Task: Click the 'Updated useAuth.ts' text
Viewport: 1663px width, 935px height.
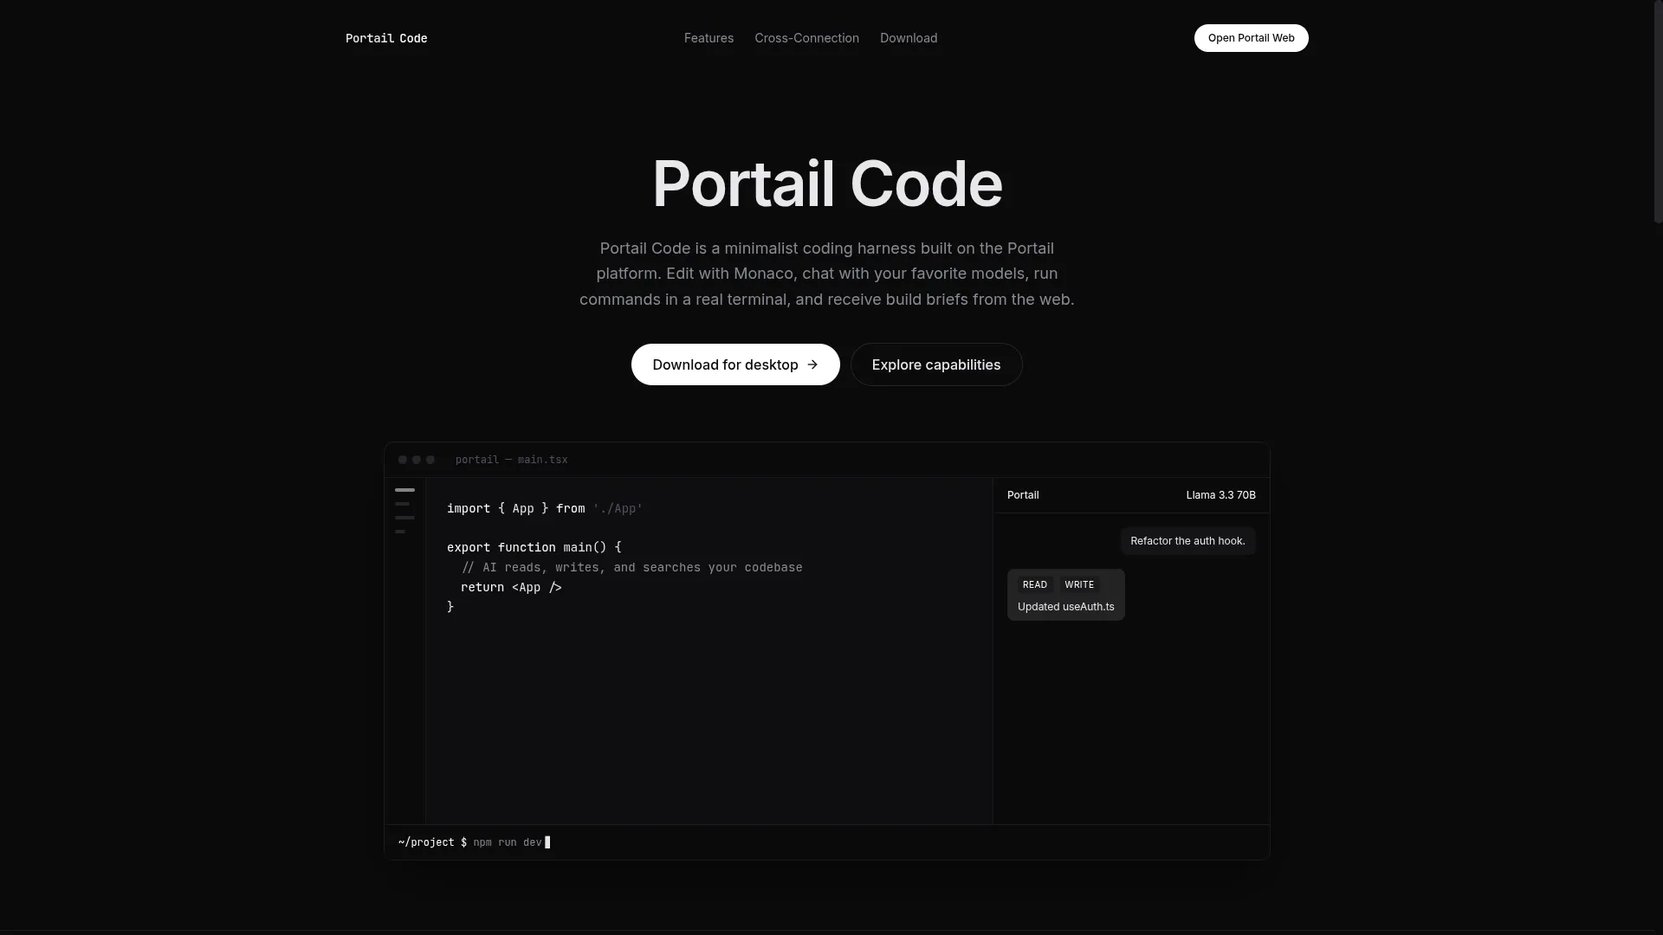Action: pos(1065,607)
